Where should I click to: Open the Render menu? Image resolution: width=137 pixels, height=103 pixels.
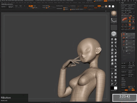56,3
